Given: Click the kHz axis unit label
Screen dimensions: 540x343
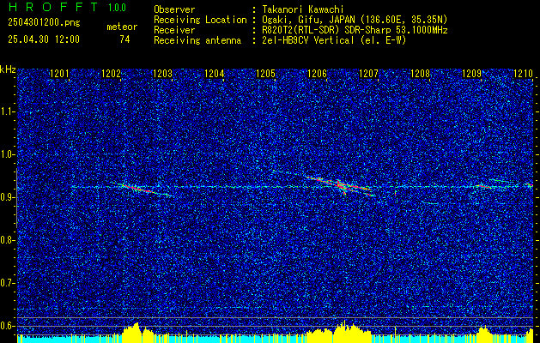Looking at the screenshot, I should pos(8,69).
